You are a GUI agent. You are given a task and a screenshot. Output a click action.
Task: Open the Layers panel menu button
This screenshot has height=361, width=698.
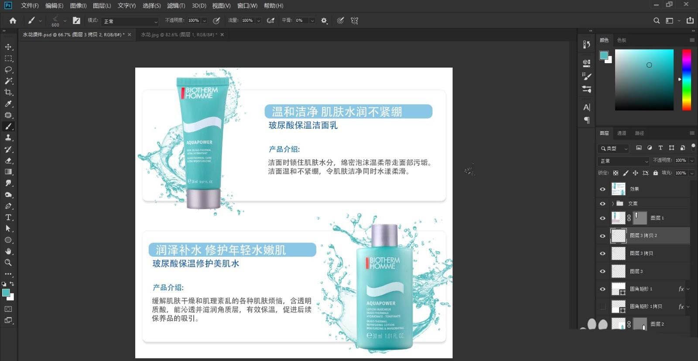coord(692,133)
